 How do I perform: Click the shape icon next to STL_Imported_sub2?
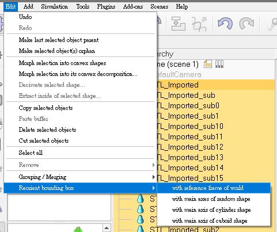[141, 229]
